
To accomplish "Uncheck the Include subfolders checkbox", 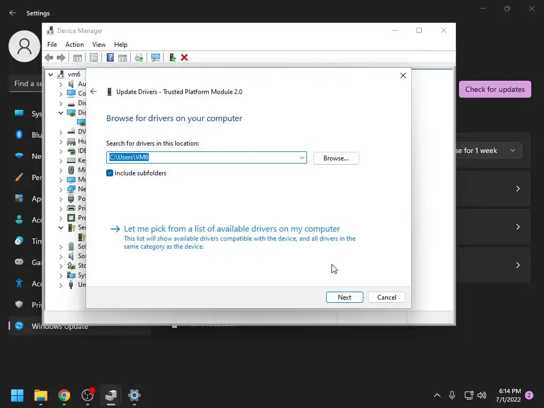I will pyautogui.click(x=109, y=173).
